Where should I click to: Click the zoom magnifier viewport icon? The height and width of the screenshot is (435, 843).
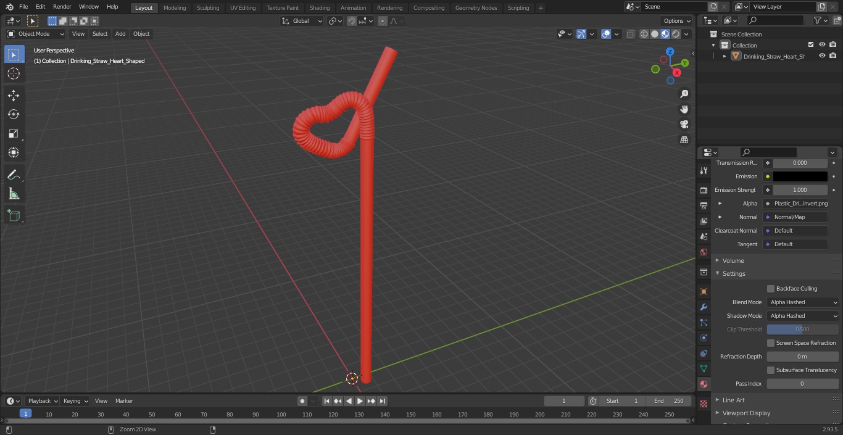click(x=684, y=94)
